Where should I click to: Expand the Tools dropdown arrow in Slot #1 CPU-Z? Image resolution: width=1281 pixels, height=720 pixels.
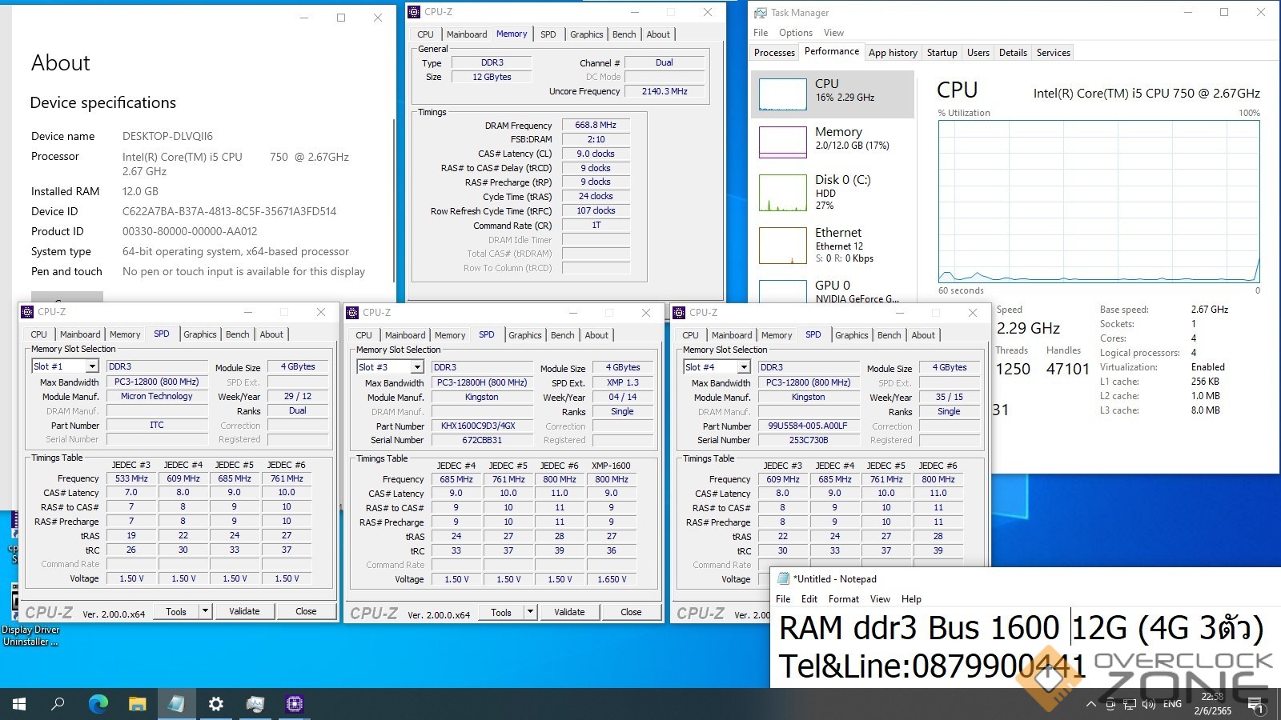coord(205,611)
